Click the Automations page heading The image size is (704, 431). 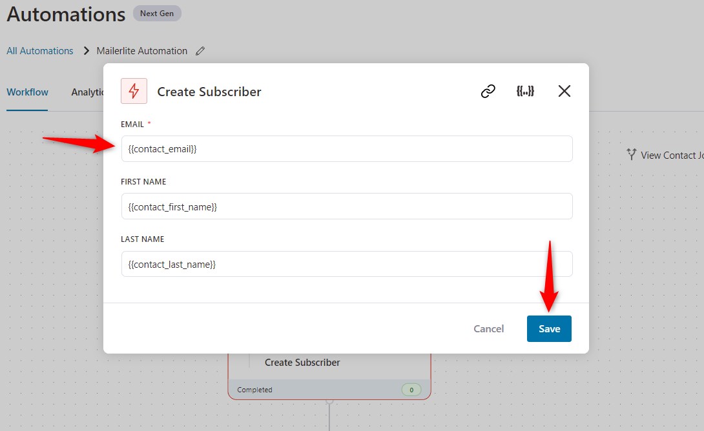66,14
